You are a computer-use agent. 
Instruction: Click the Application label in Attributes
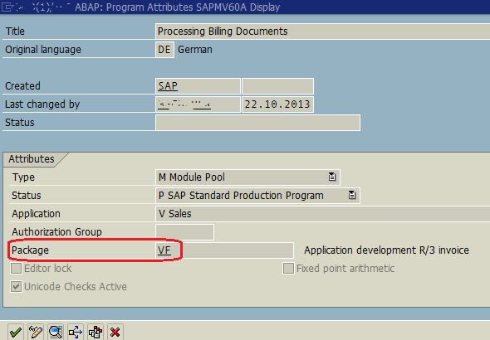36,214
